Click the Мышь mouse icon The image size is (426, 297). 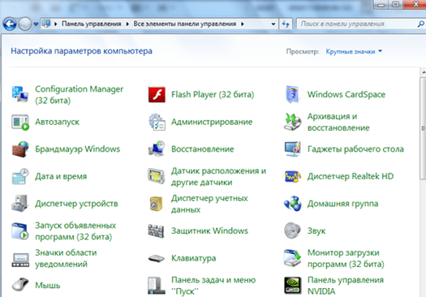click(20, 285)
